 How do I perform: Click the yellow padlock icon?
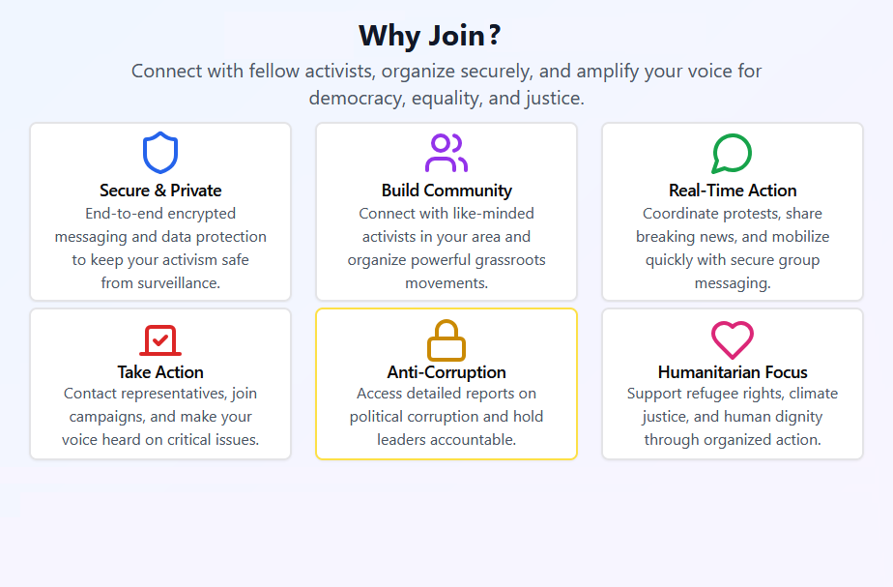pos(446,339)
